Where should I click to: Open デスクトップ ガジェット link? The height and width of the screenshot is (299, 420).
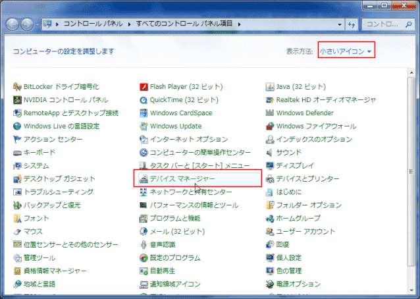pos(59,179)
